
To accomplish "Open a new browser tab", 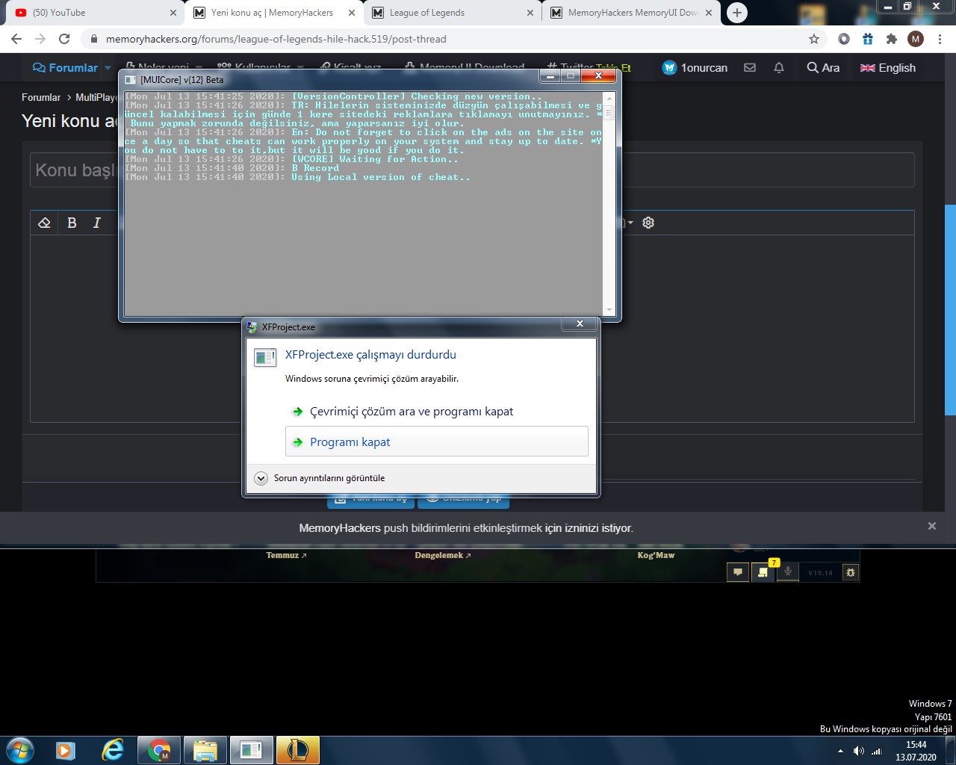I will 737,13.
